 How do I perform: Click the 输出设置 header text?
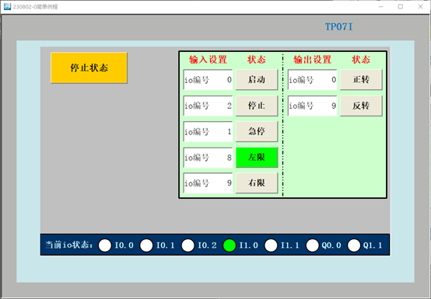pos(313,60)
